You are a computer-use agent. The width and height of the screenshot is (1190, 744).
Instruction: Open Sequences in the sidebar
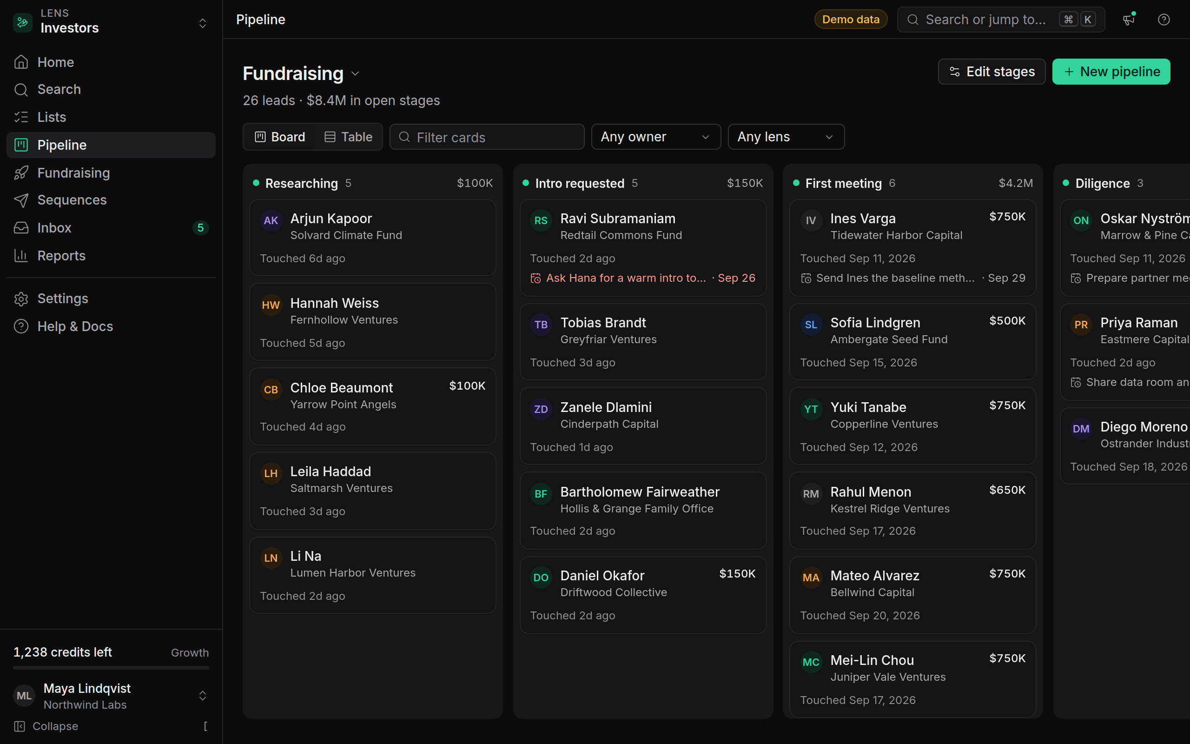pos(111,200)
